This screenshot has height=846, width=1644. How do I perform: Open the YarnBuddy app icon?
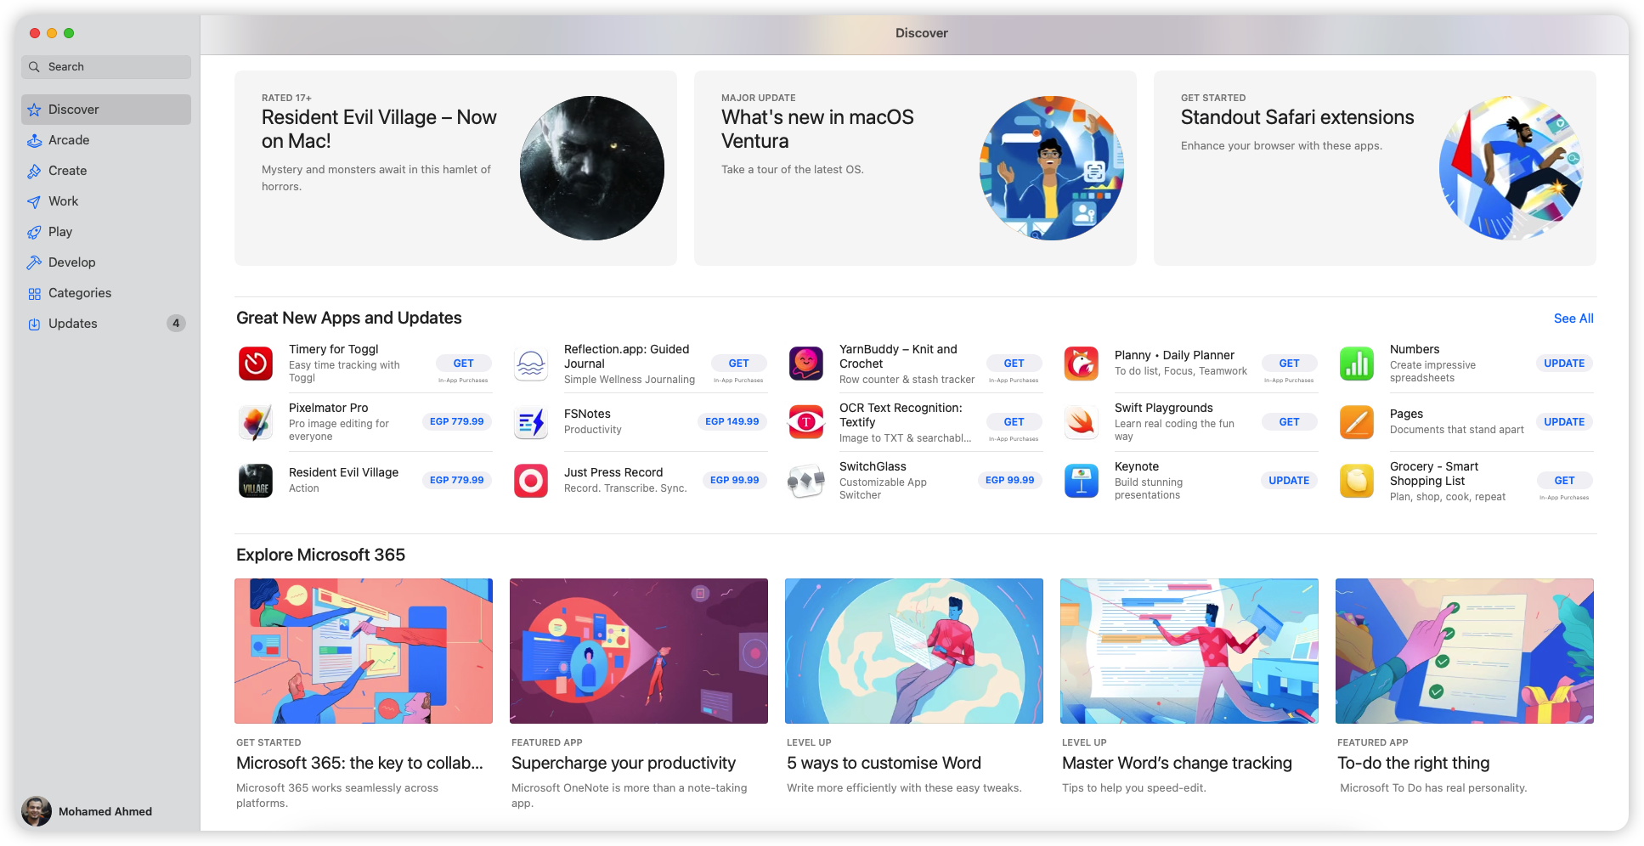coord(806,364)
